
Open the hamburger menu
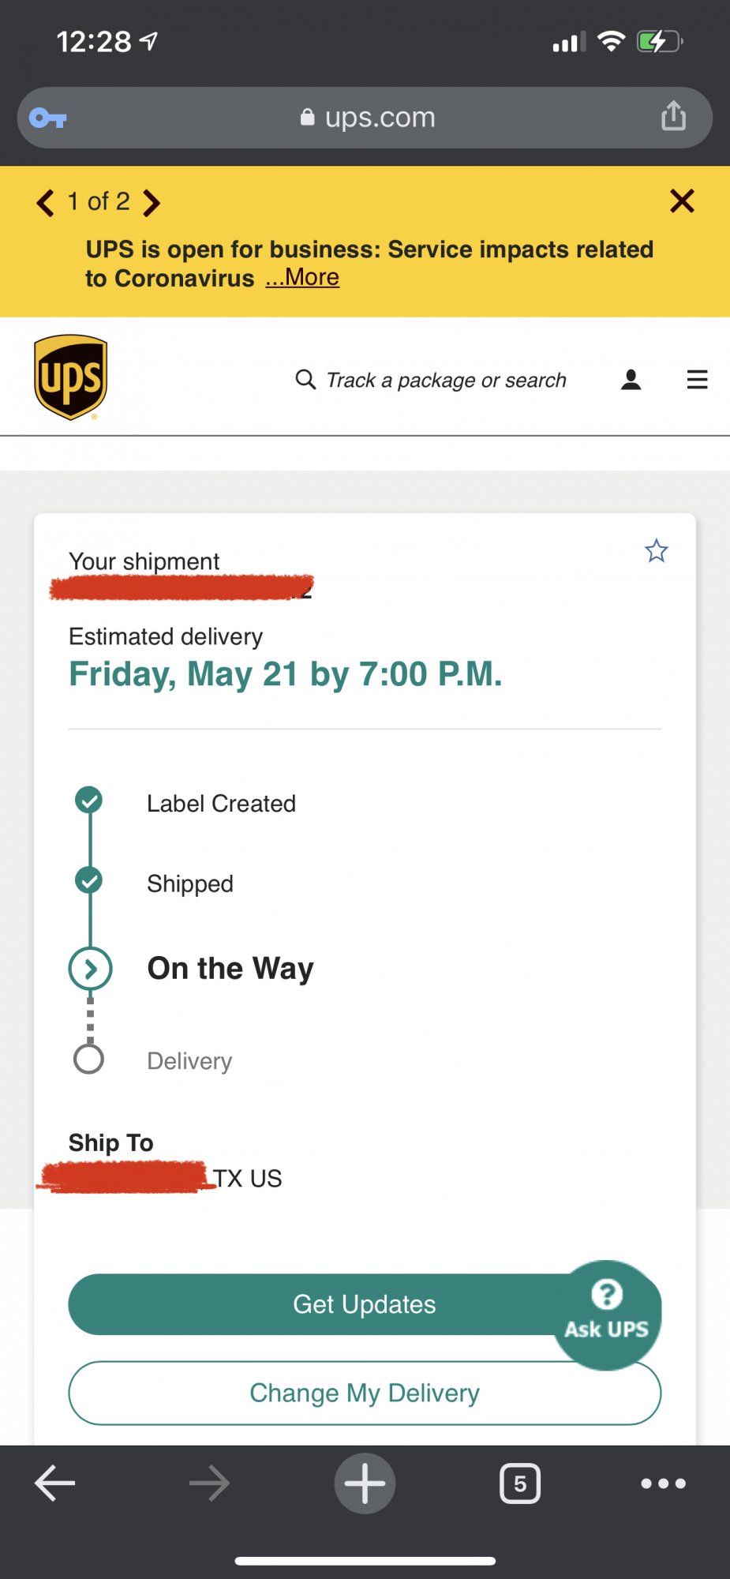(x=697, y=380)
